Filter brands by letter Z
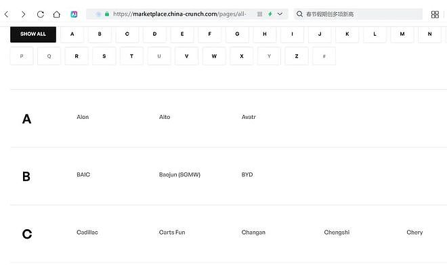Screen dimensions: 447x267 pos(297,56)
